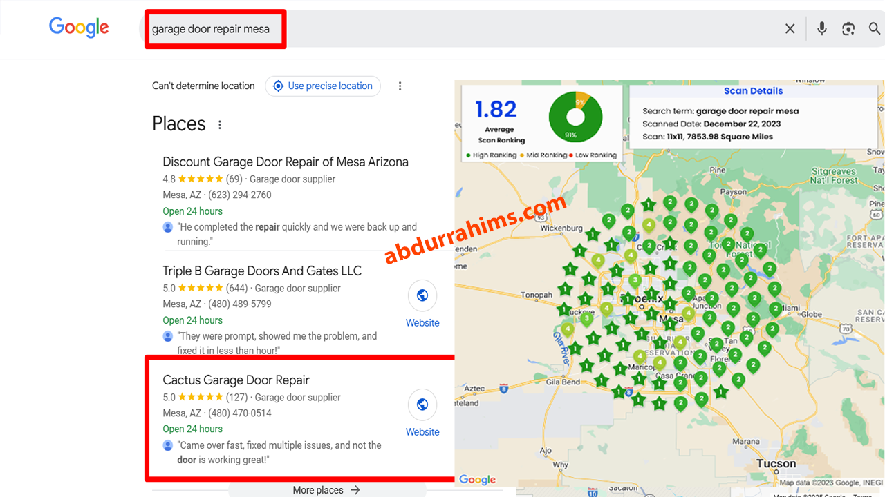Clear the search box with X icon
This screenshot has height=497, width=885.
[x=790, y=28]
